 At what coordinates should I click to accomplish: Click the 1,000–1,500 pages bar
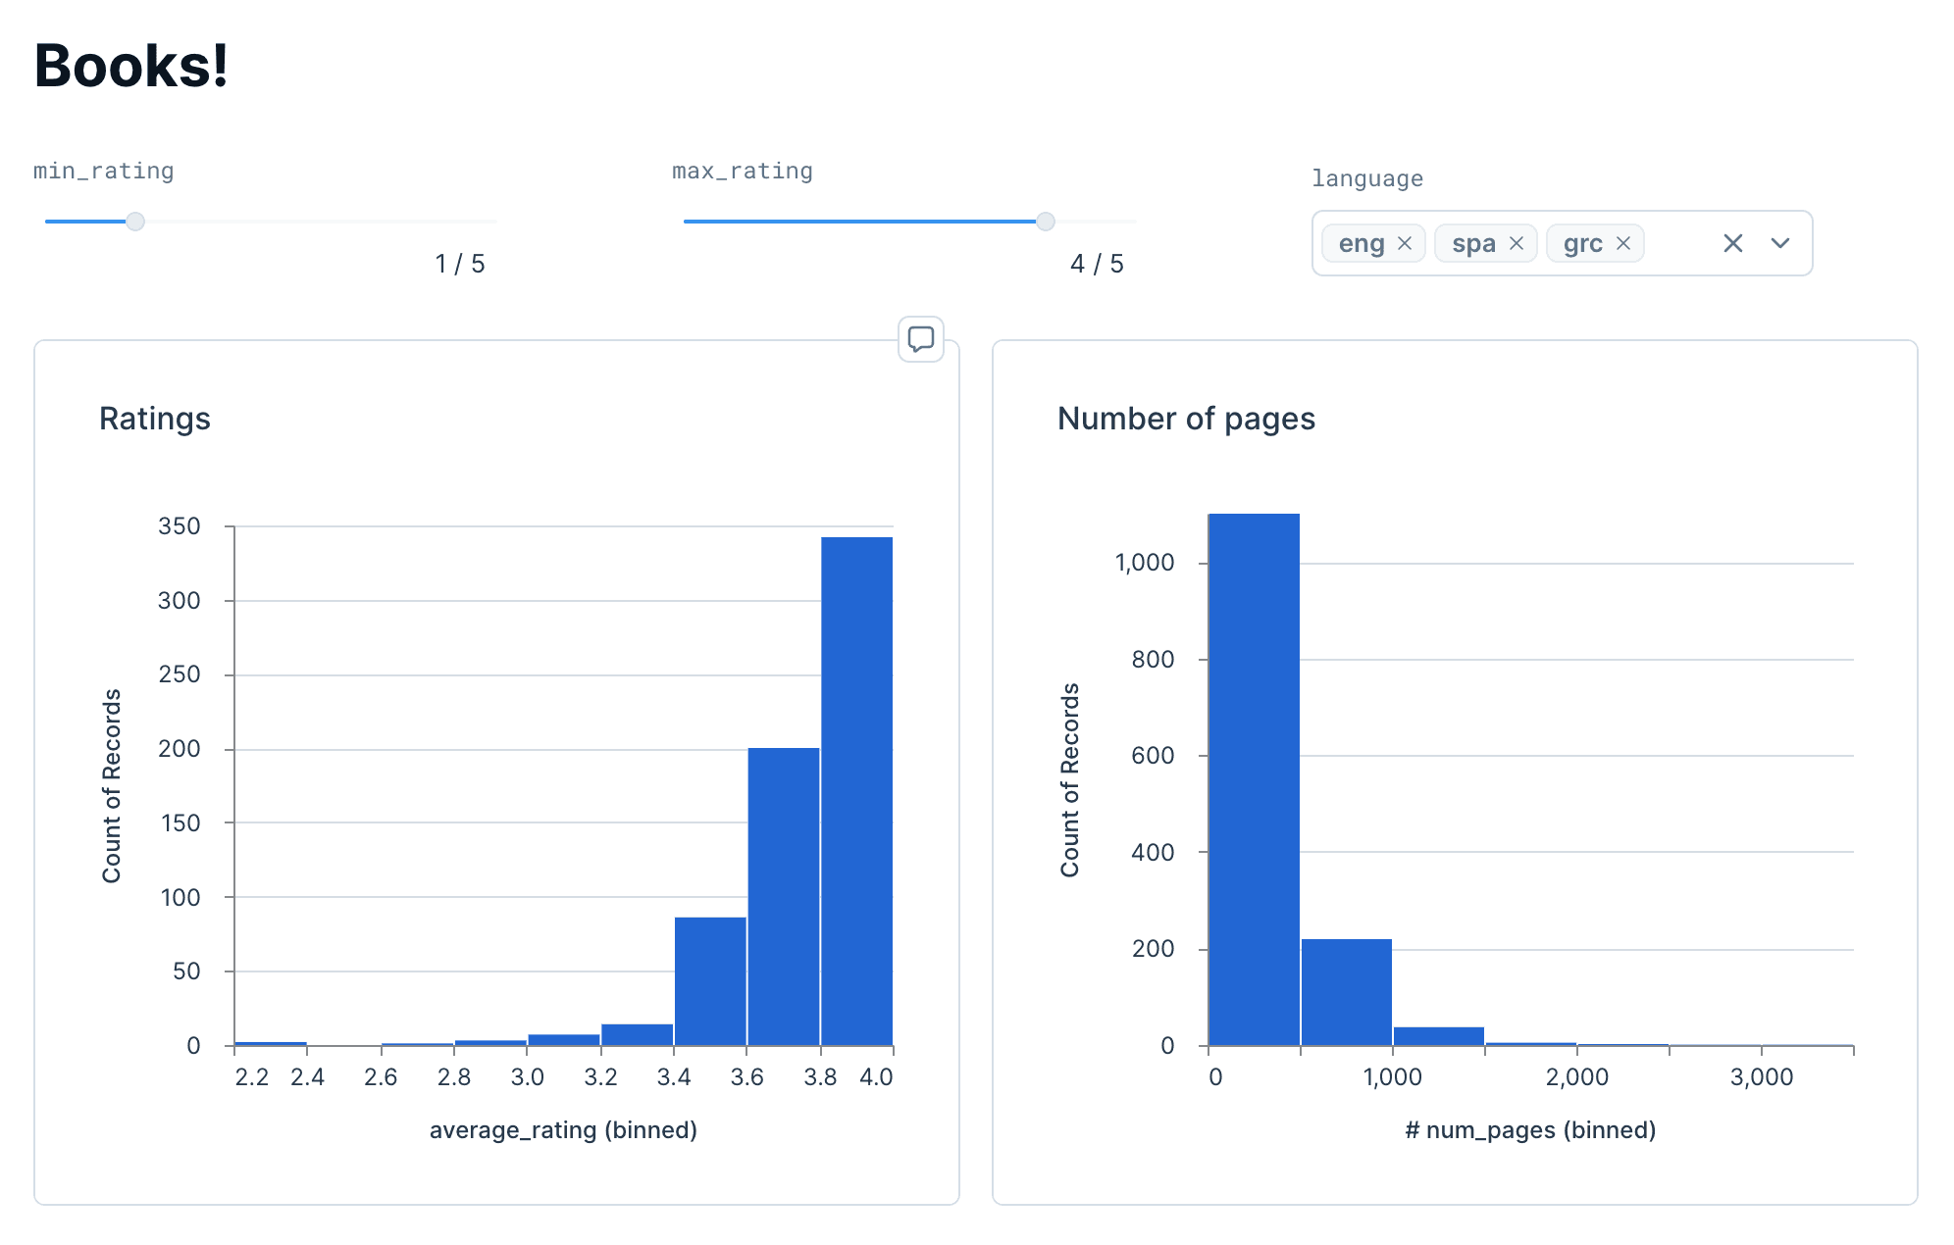pyautogui.click(x=1439, y=1036)
